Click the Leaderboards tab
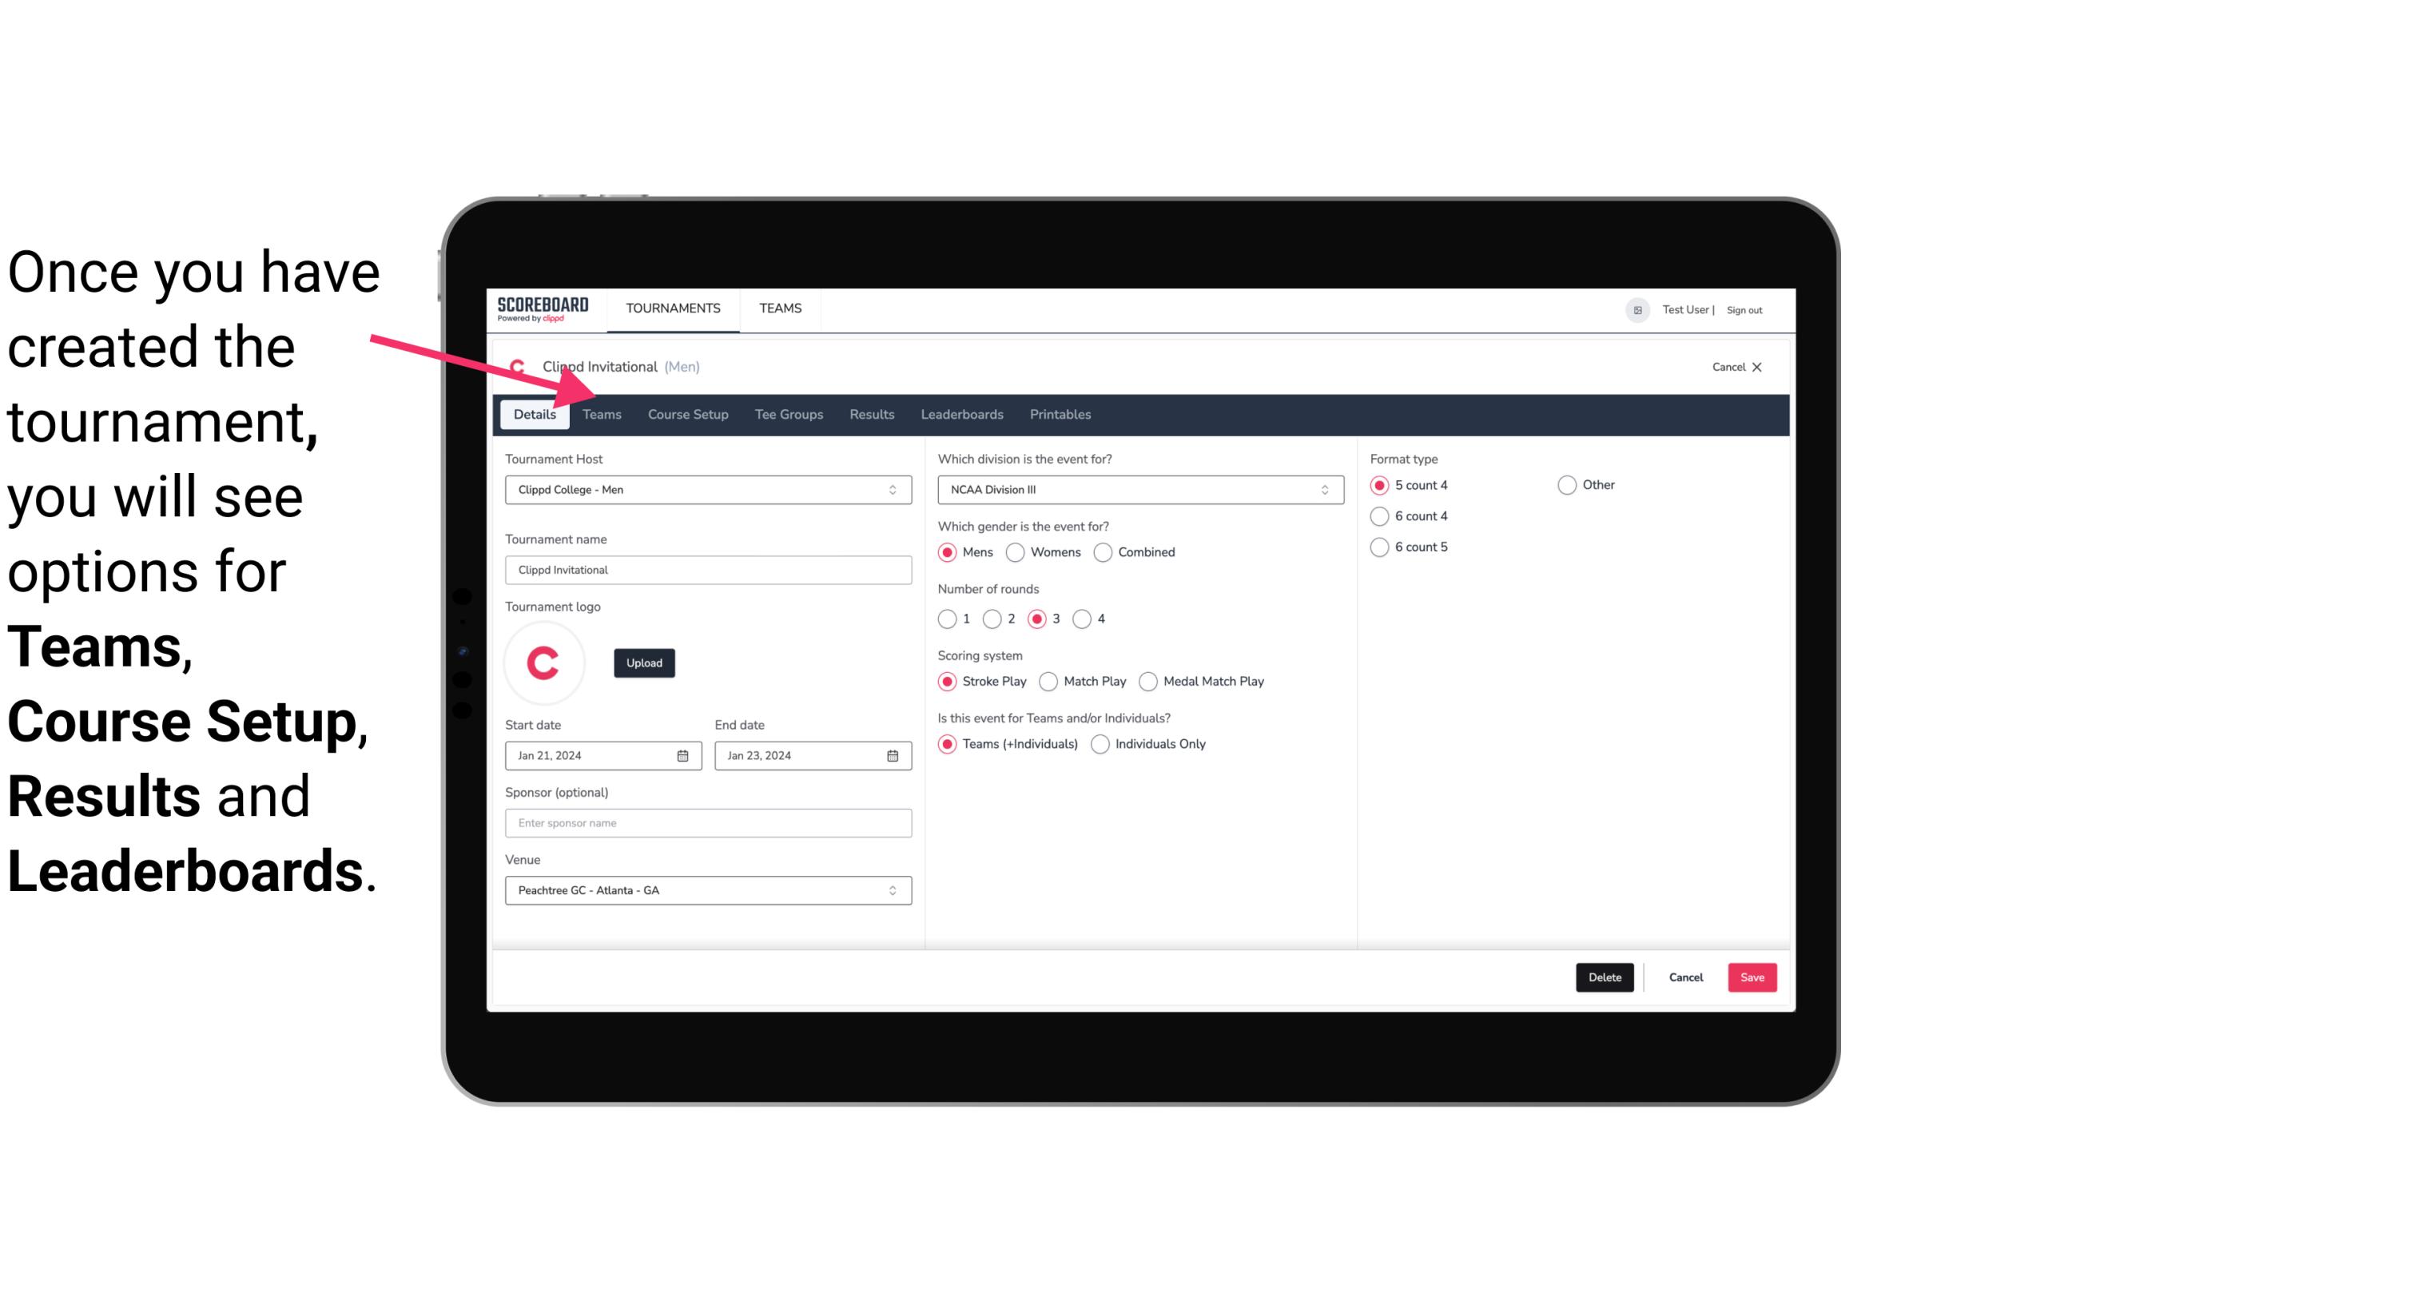Screen dimensions: 2418x1301 point(960,413)
